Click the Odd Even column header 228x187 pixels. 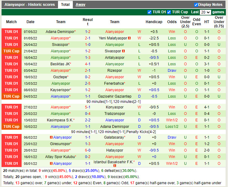pyautogui.click(x=197, y=22)
